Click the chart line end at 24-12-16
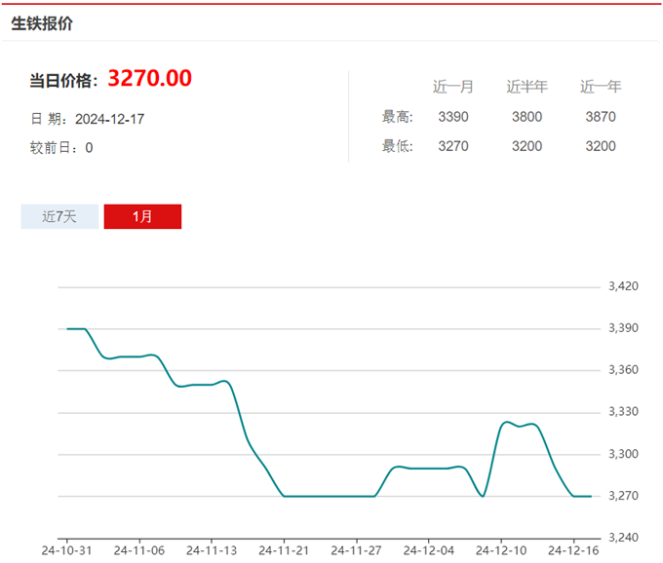Viewport: 663px width, 563px height. (573, 496)
